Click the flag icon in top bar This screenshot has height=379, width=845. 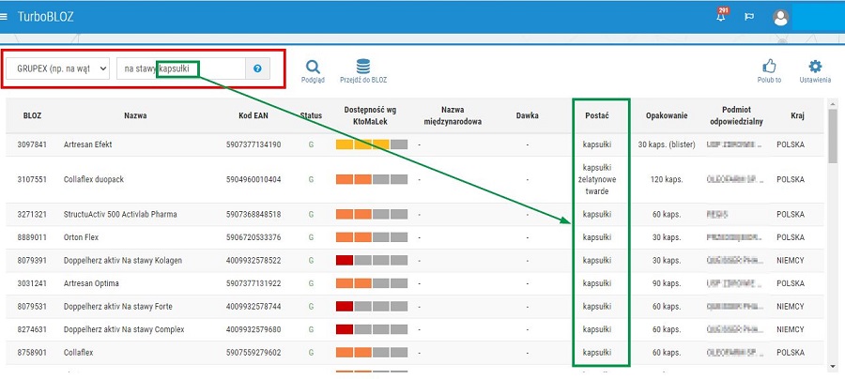click(749, 17)
